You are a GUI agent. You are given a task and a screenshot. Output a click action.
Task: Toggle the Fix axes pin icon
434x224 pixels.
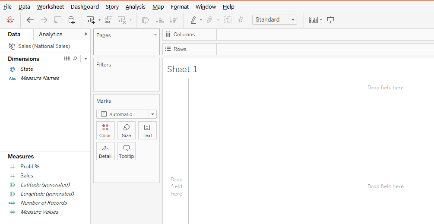click(241, 19)
